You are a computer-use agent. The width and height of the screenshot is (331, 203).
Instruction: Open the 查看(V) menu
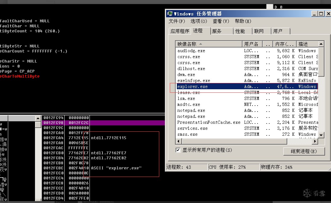221,21
